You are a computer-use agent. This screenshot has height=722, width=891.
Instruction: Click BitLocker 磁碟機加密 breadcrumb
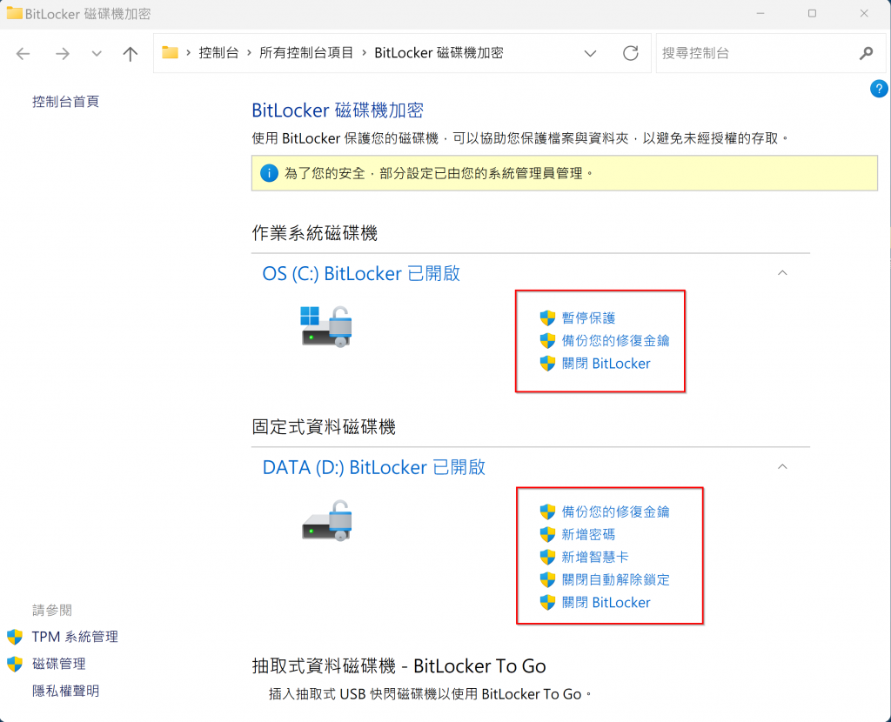pos(439,53)
